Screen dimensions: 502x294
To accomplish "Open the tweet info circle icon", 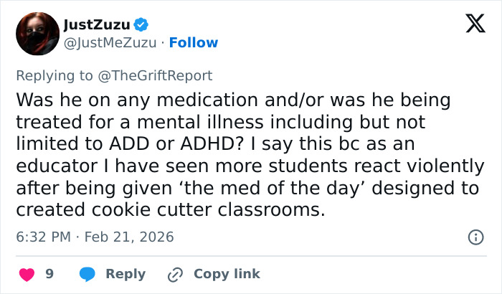I will [x=475, y=237].
